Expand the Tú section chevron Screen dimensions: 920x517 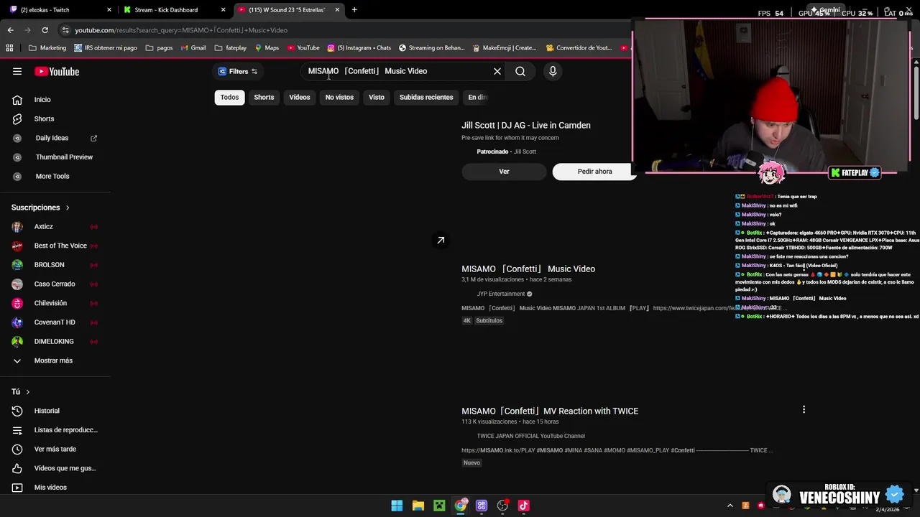click(x=27, y=392)
